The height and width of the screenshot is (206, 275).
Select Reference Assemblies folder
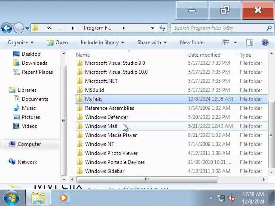(x=110, y=108)
